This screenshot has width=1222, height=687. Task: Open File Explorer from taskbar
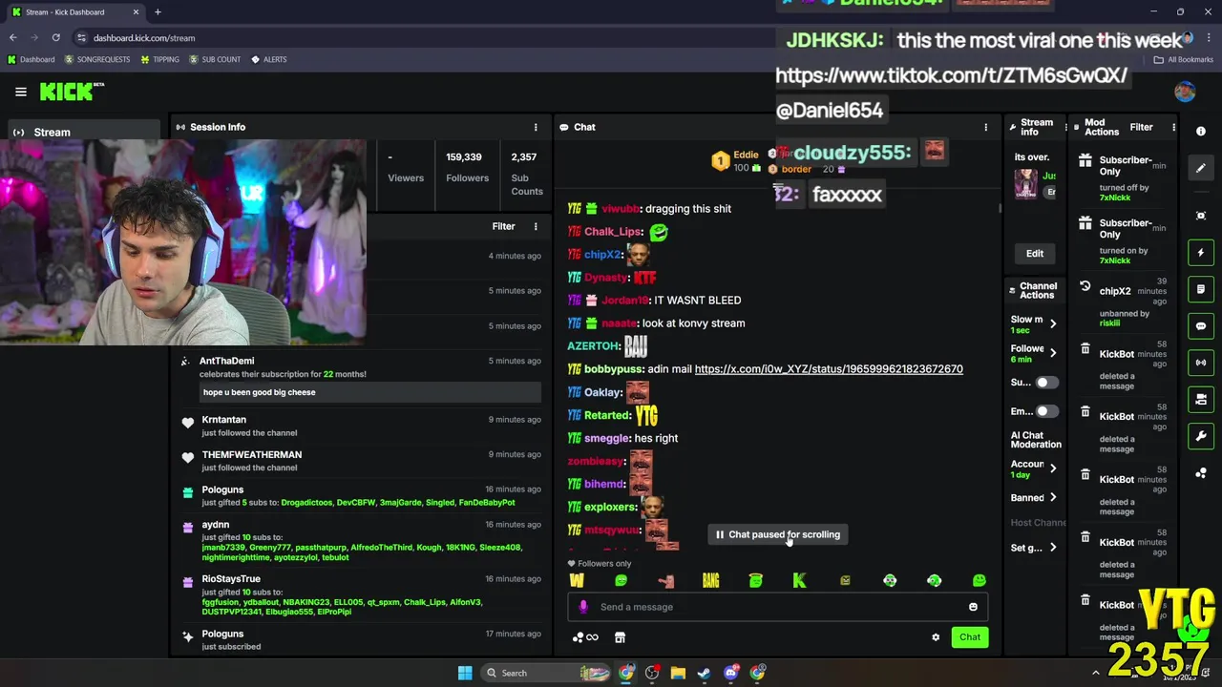678,673
